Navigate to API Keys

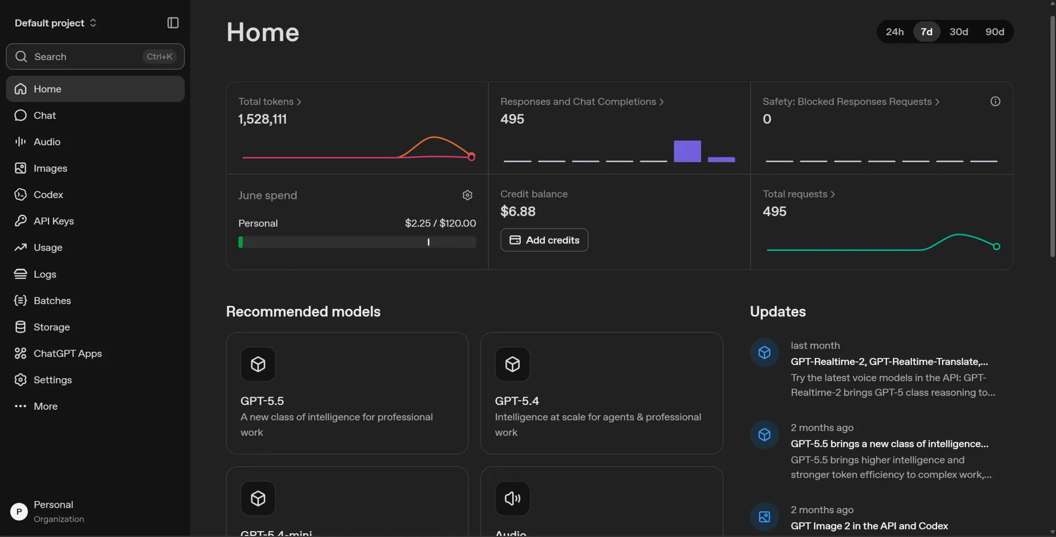pyautogui.click(x=95, y=221)
